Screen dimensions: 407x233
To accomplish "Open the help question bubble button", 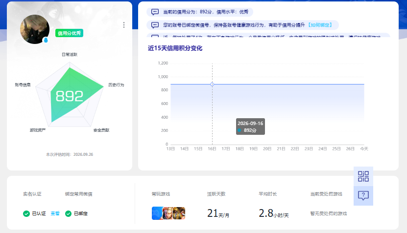I will coord(363,196).
